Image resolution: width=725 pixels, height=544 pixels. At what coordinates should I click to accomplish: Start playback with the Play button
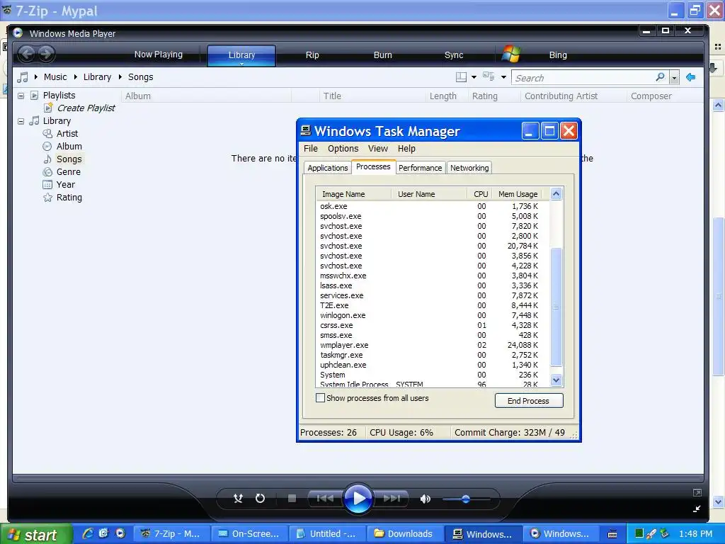click(x=358, y=498)
